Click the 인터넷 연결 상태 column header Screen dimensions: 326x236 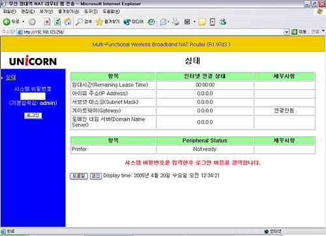tap(205, 76)
